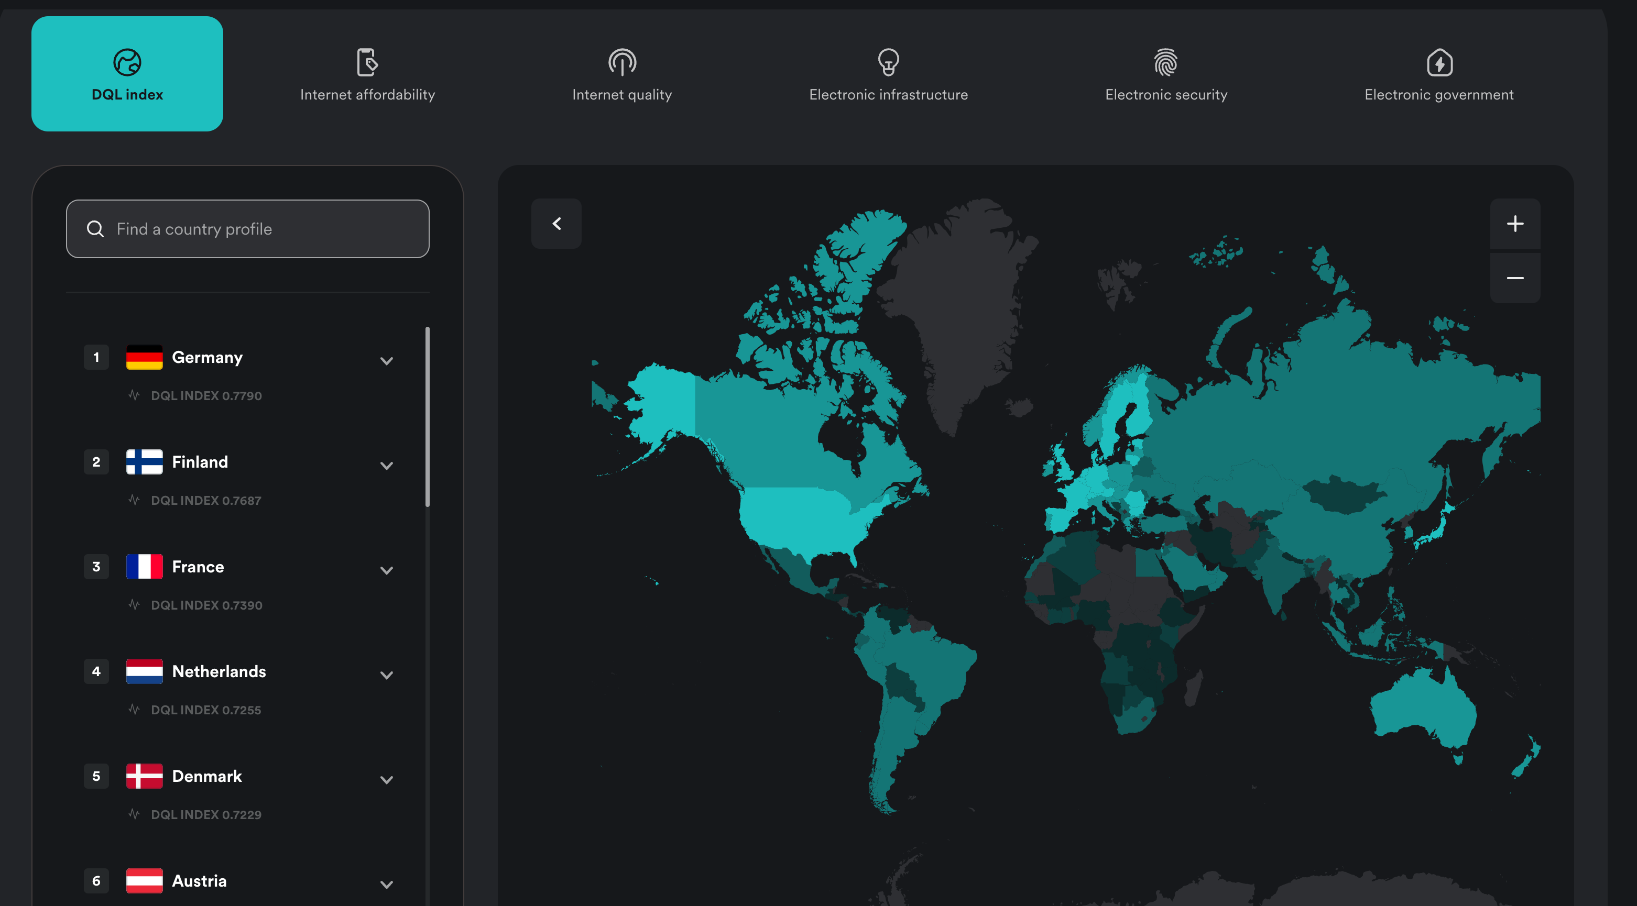
Task: Click the Electronic infrastructure lightbulb icon
Action: (888, 62)
